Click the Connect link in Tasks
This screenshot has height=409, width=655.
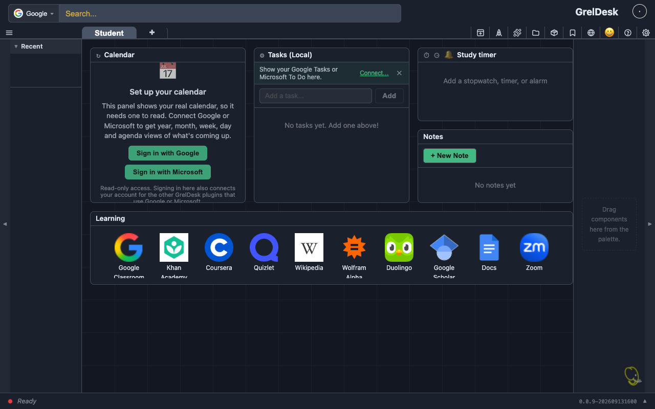[x=374, y=73]
